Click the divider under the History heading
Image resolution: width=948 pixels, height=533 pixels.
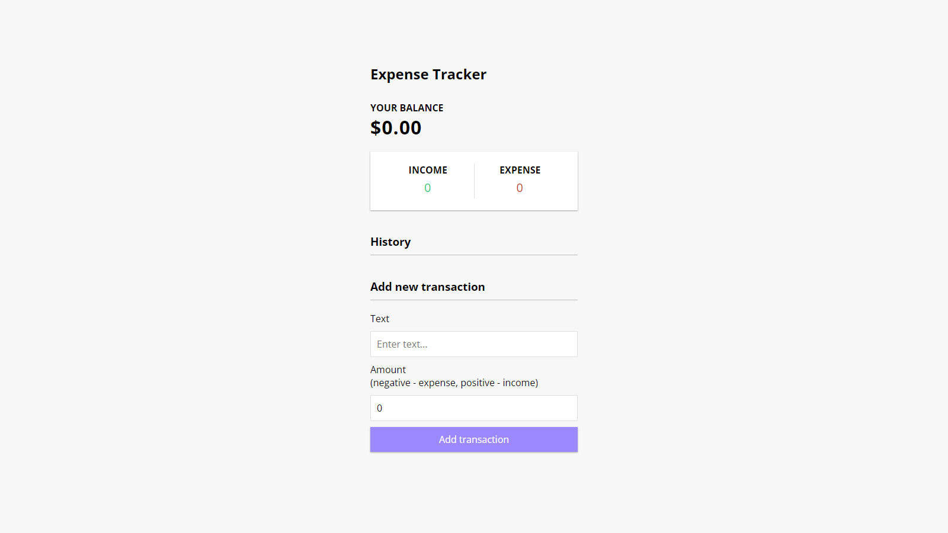(473, 255)
